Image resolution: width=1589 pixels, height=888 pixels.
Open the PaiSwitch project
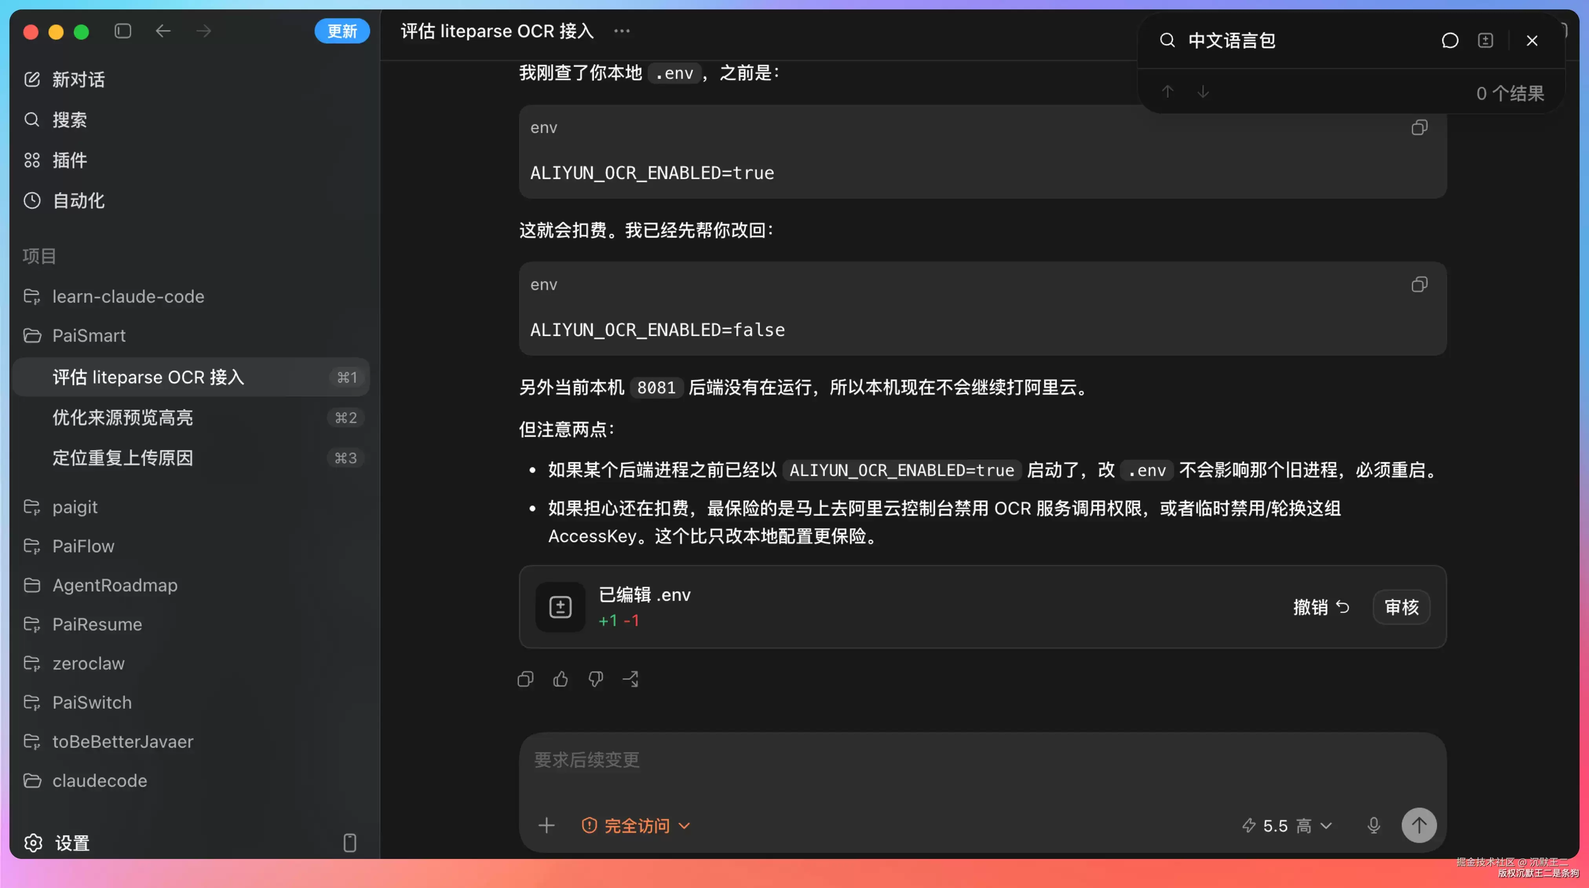point(190,702)
